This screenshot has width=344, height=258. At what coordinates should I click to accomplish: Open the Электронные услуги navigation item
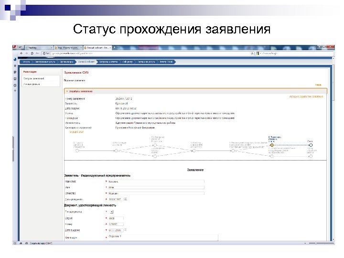[45, 62]
